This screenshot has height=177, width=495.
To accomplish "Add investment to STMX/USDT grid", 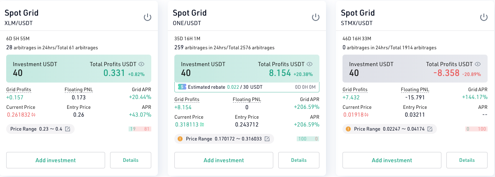I will pos(392,160).
